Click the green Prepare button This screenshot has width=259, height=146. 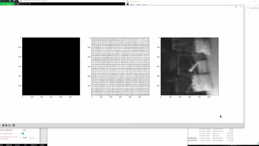7,4
